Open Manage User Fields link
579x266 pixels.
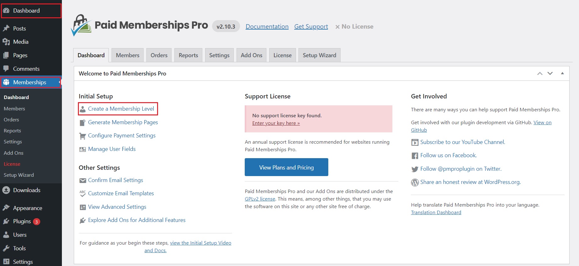[112, 149]
